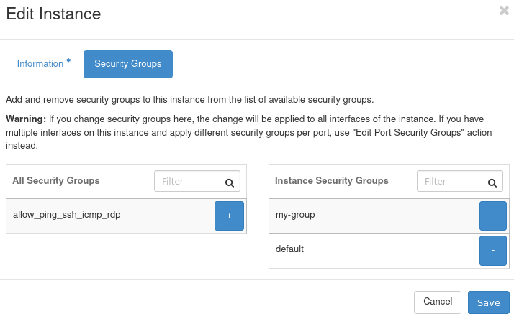Add allow_ping_ssh_icmp_rdp group with plus button
The width and height of the screenshot is (514, 319).
coord(229,216)
